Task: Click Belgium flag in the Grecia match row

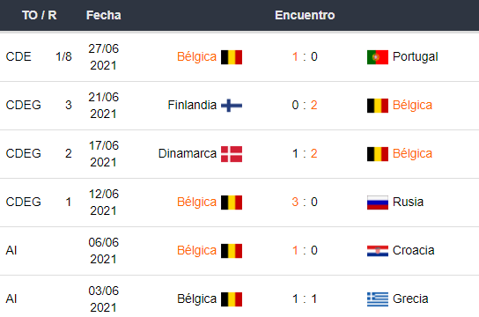Action: click(x=232, y=299)
